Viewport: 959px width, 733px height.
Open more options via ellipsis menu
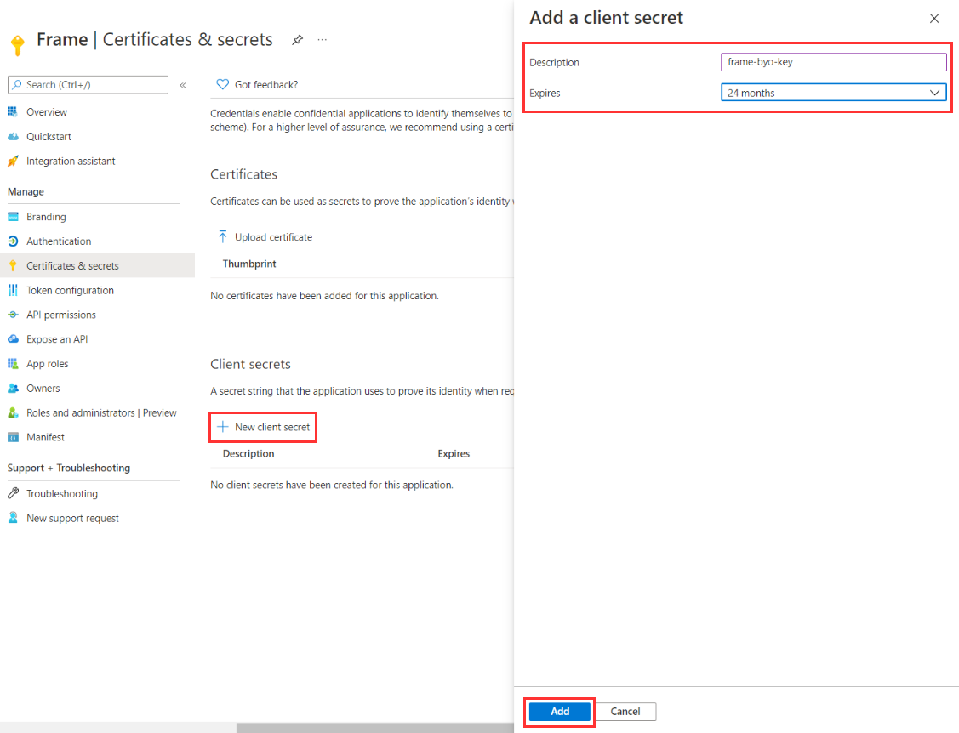click(x=322, y=39)
